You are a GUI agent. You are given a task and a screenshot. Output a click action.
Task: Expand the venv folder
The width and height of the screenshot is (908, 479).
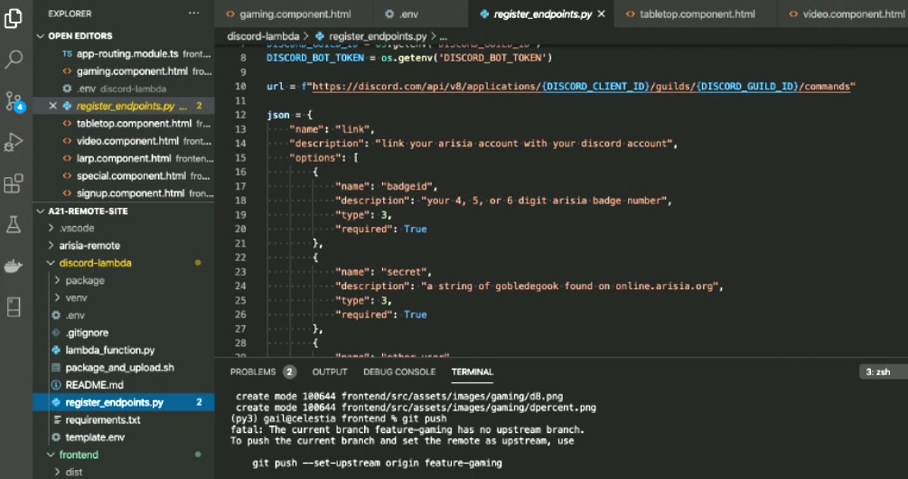point(76,298)
